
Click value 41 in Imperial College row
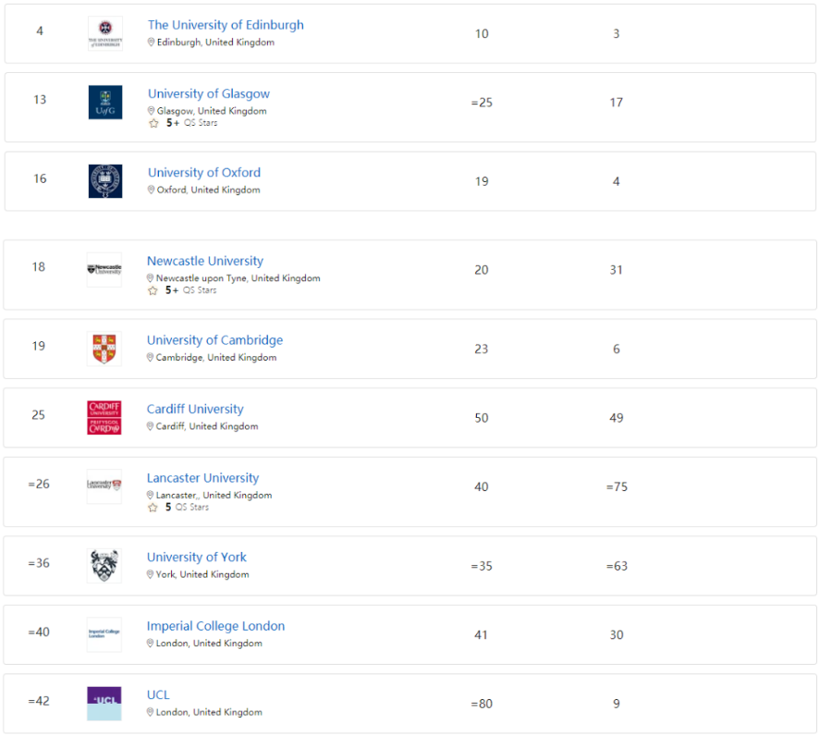pyautogui.click(x=481, y=635)
